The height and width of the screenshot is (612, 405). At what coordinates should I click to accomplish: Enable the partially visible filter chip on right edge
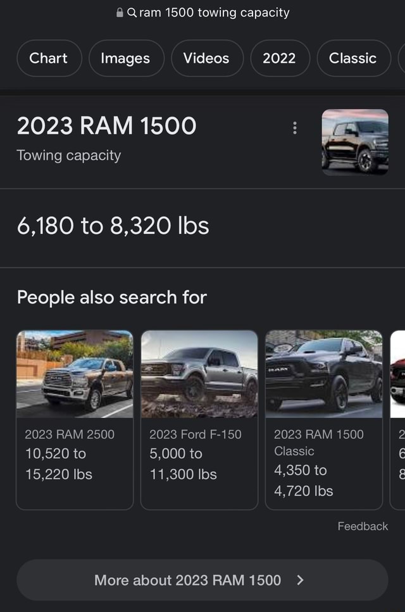[x=401, y=58]
